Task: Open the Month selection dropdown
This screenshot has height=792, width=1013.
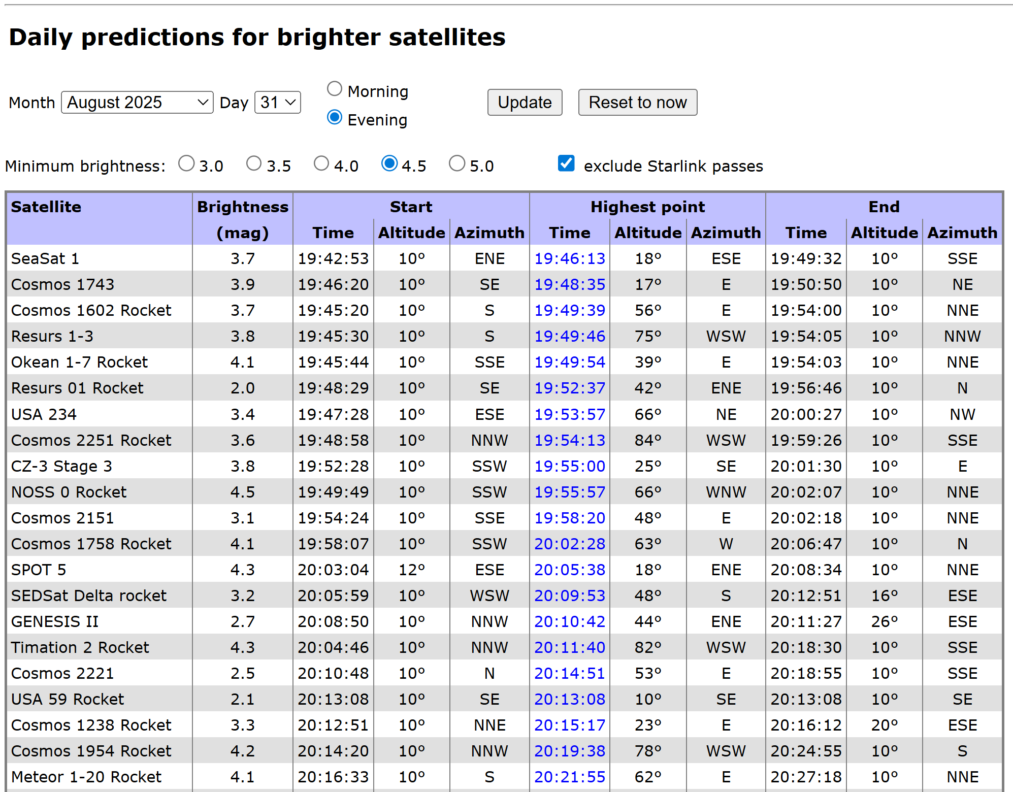Action: 136,103
